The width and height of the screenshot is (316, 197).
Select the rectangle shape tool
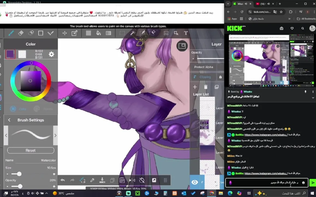[x=40, y=33]
